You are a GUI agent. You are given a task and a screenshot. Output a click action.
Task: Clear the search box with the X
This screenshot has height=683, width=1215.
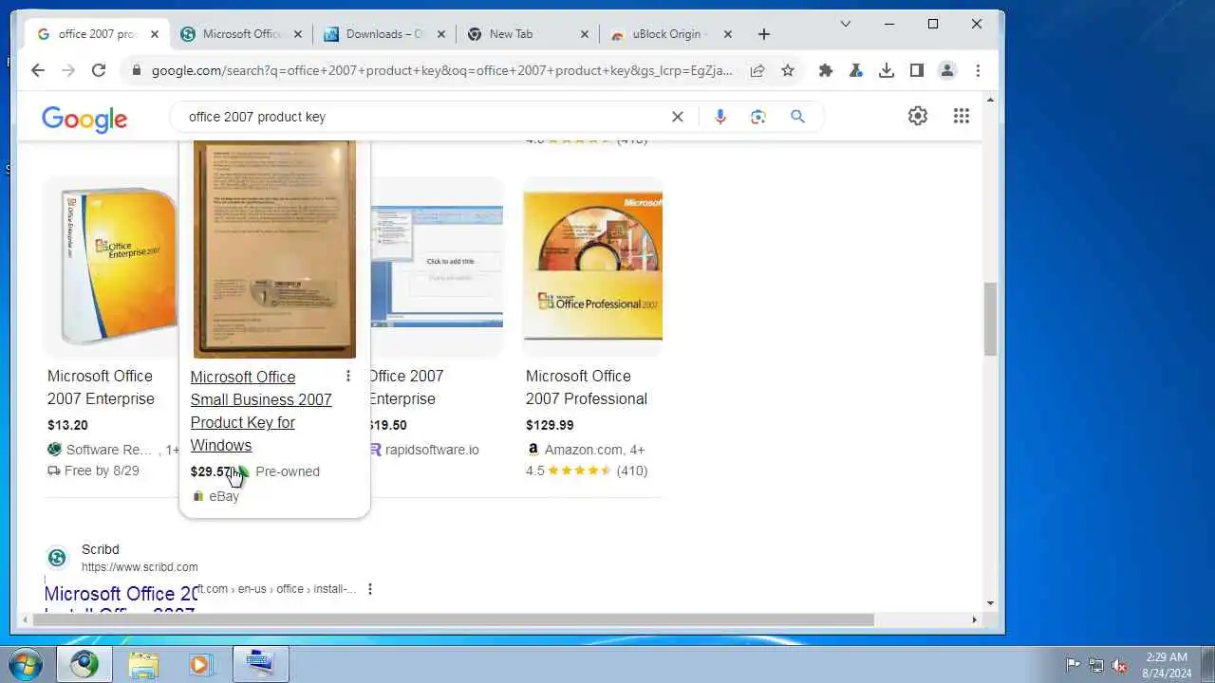pos(678,117)
